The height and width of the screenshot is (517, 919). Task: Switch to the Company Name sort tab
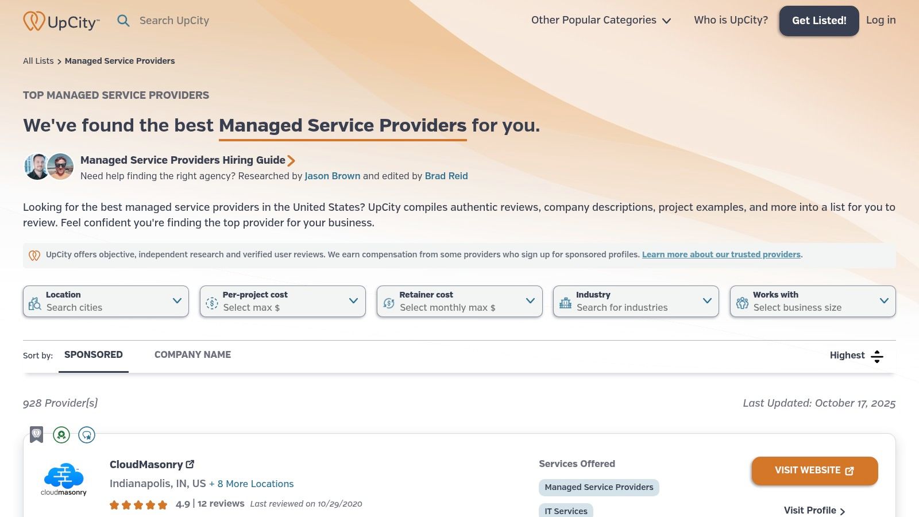click(x=192, y=355)
